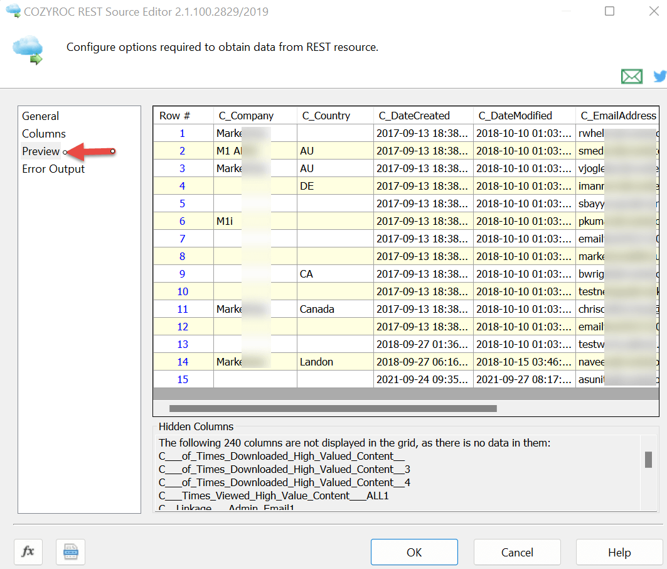This screenshot has height=569, width=667.
Task: Click the CA country cell in row 9
Action: 335,274
